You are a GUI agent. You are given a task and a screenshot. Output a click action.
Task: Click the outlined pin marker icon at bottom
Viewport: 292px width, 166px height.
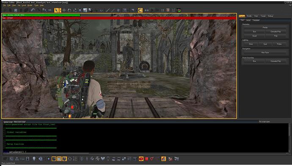[108, 159]
